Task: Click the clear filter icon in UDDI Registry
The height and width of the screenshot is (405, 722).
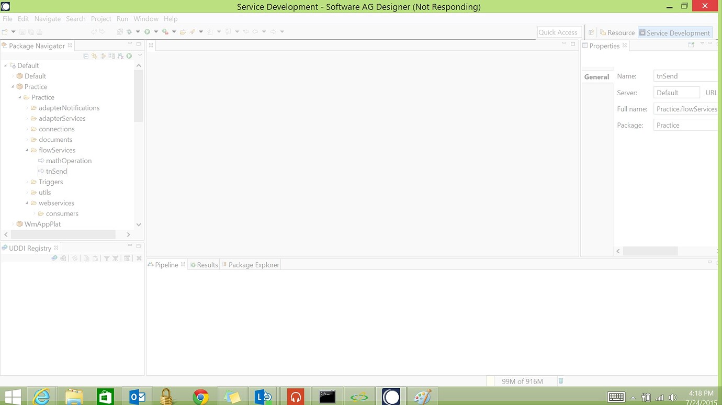Action: (x=115, y=258)
